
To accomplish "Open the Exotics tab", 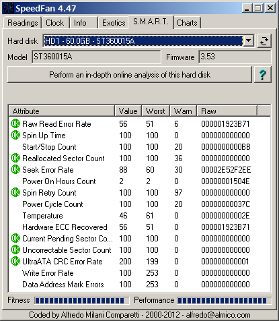I will (114, 23).
